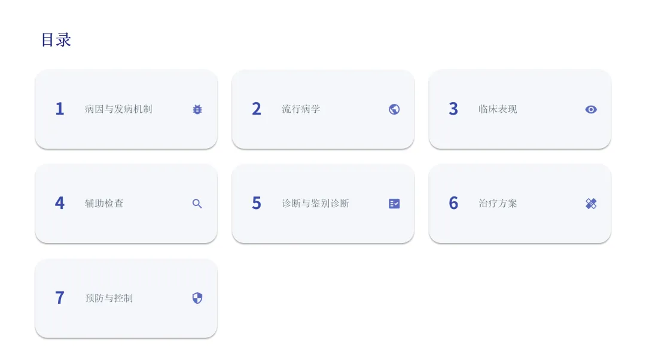This screenshot has height=363, width=646.
Task: Click the bandage icon beside 治疗方案
Action: (x=591, y=204)
